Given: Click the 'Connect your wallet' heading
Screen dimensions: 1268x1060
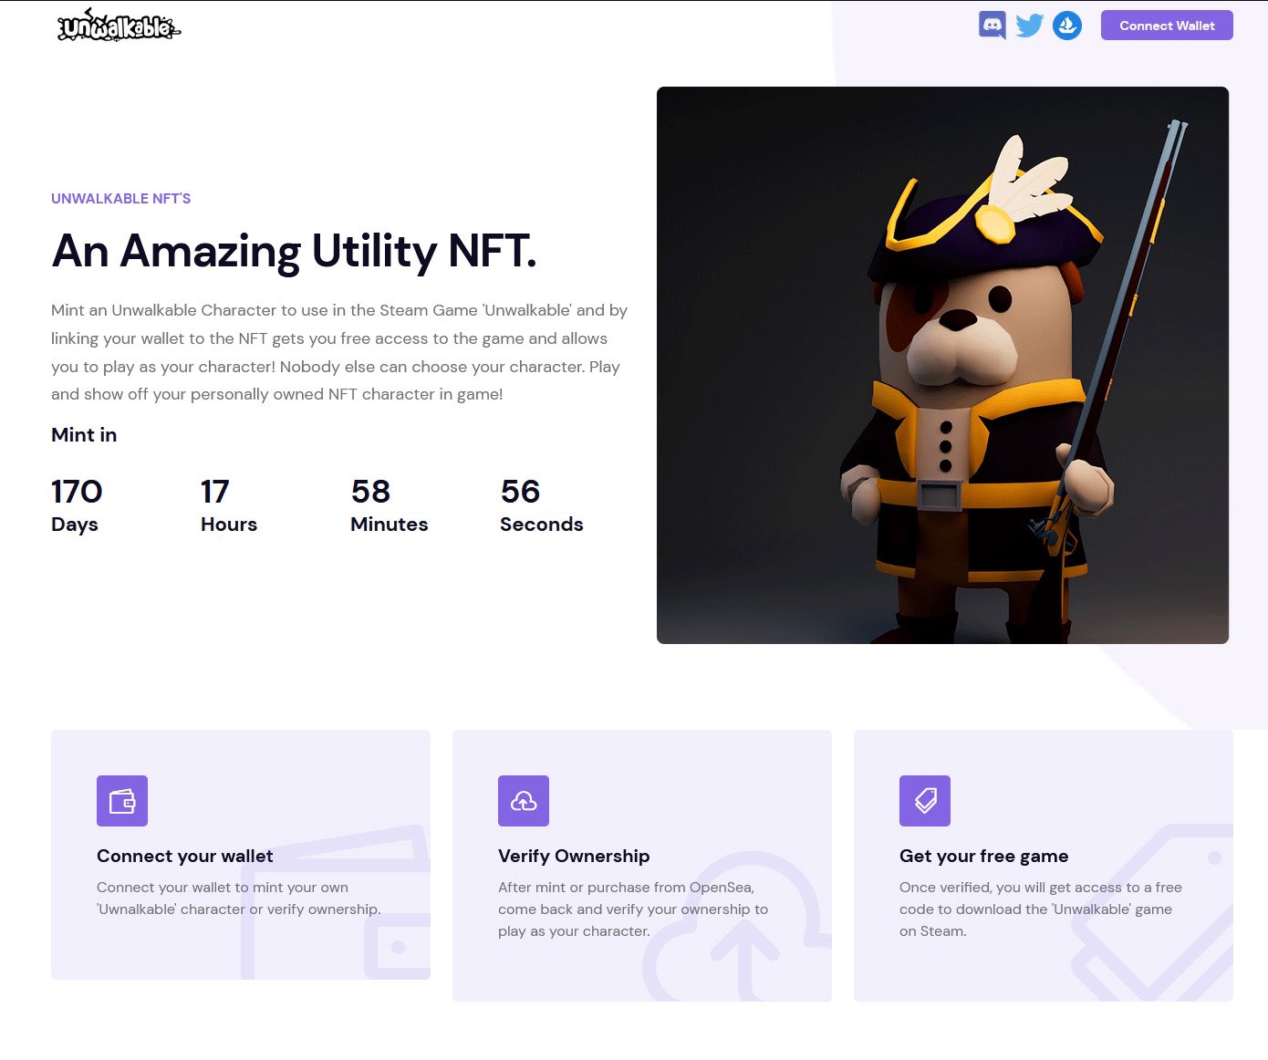Looking at the screenshot, I should [185, 856].
